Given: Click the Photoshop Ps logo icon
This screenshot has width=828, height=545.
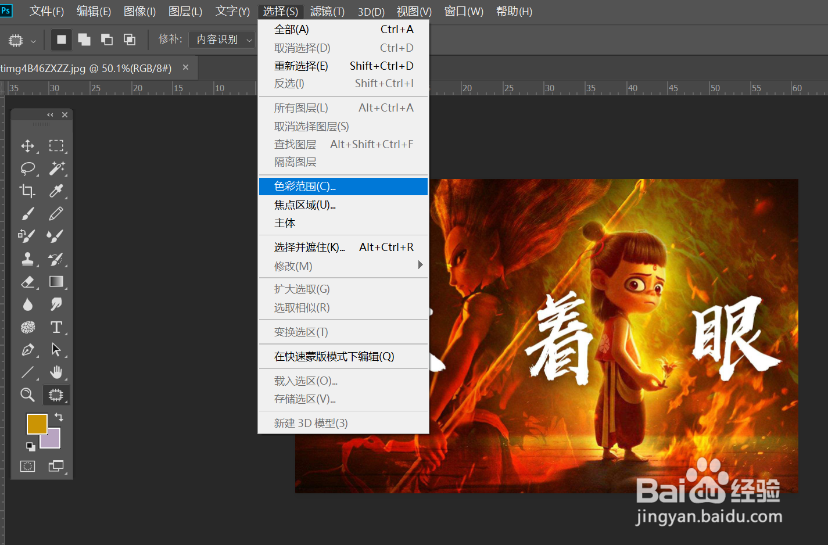Looking at the screenshot, I should coord(6,10).
